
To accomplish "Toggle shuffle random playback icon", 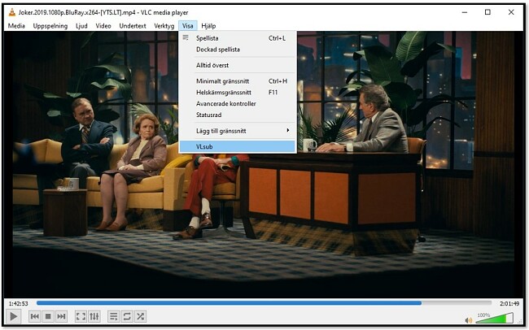I will click(x=140, y=316).
